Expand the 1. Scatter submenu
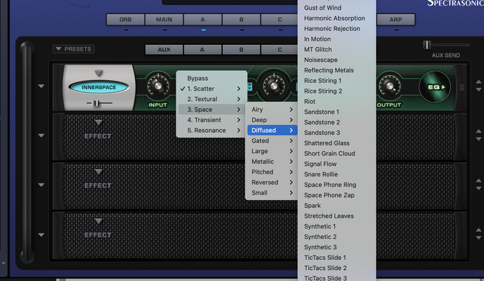Screen dimensions: 484x281 coord(211,89)
